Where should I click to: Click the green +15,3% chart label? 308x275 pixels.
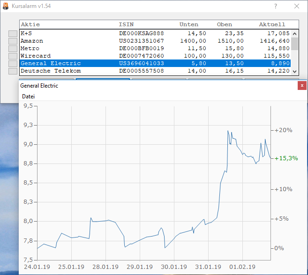coord(286,158)
